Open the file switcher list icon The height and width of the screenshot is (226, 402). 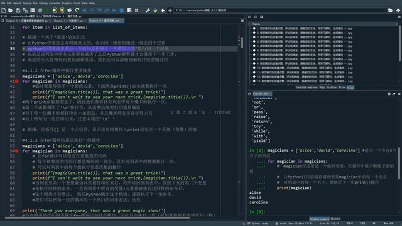(33, 10)
